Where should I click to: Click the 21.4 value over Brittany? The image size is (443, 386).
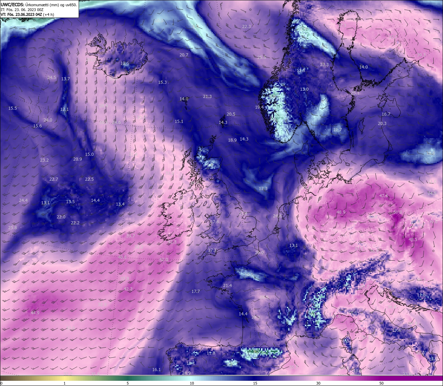coord(227,286)
